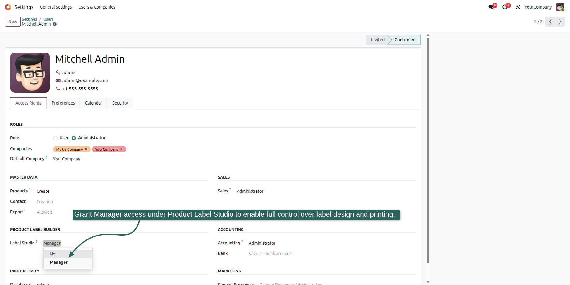Switch to the Access Rights tab
Image resolution: width=570 pixels, height=285 pixels.
[28, 103]
